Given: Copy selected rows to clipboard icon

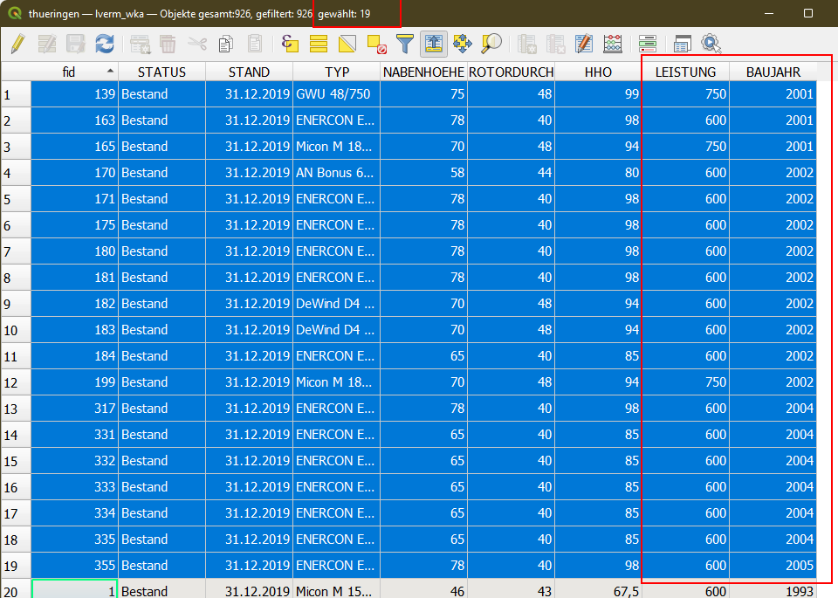Looking at the screenshot, I should (226, 44).
